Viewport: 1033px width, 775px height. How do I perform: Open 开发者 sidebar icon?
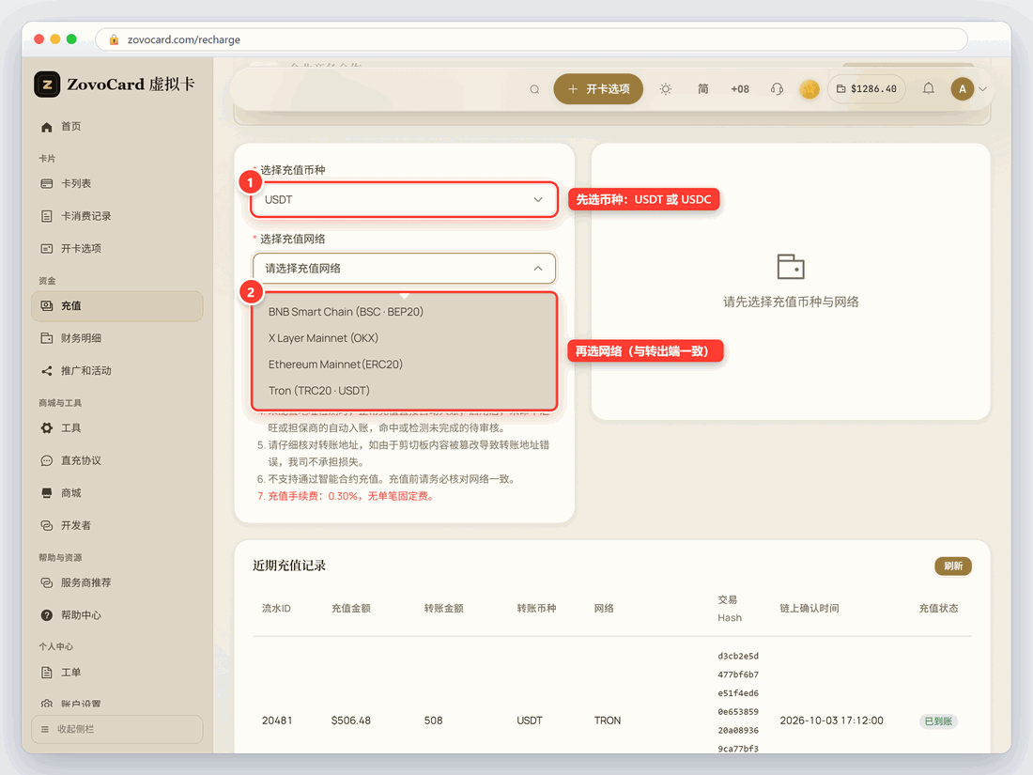tap(46, 525)
